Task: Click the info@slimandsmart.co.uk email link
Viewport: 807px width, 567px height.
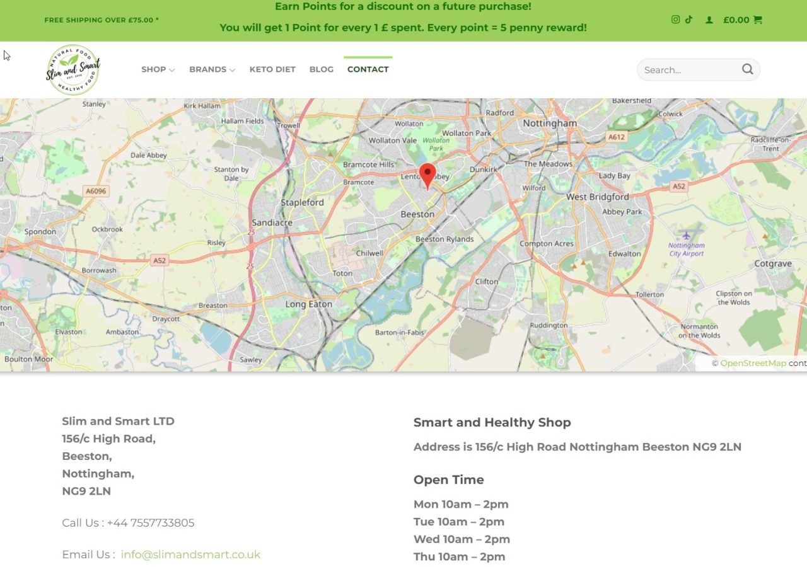Action: (x=190, y=554)
